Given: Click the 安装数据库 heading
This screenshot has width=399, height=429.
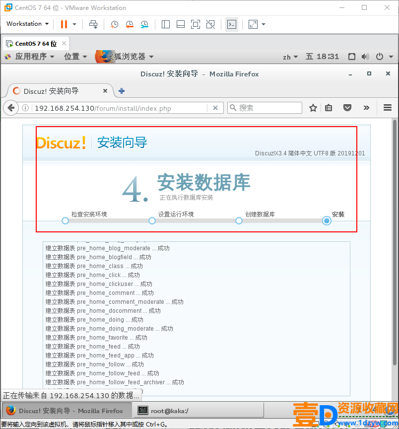Looking at the screenshot, I should (x=204, y=183).
